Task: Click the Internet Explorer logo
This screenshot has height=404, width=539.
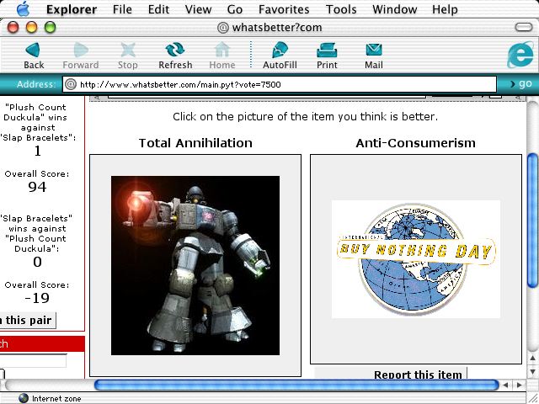Action: pyautogui.click(x=520, y=54)
